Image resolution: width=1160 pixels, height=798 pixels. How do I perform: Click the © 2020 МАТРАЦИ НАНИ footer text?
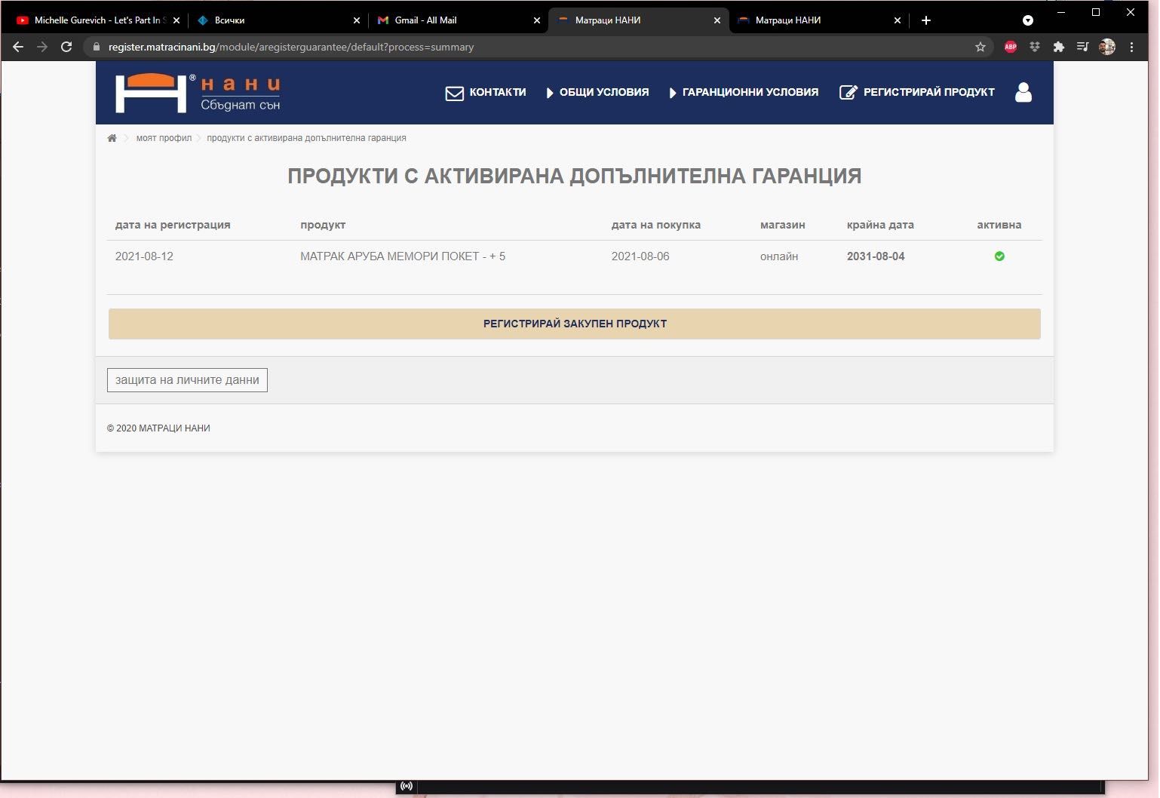pyautogui.click(x=158, y=428)
